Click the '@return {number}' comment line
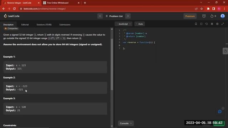The height and width of the screenshot is (128, 228). click(135, 36)
